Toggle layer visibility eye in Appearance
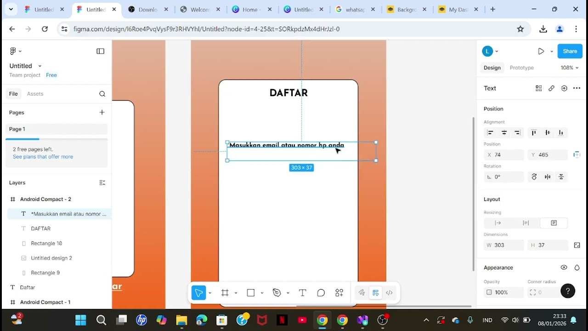This screenshot has height=331, width=588. (x=564, y=268)
